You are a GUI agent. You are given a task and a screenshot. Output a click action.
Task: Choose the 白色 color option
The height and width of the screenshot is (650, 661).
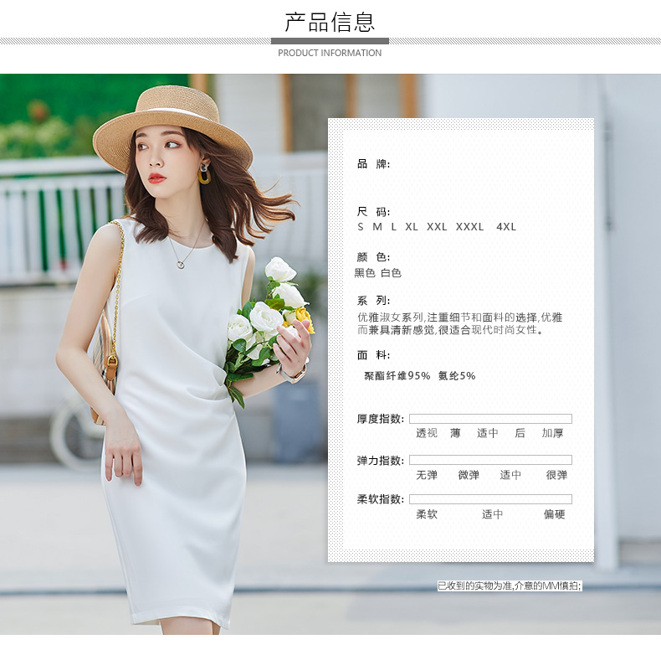pos(391,273)
